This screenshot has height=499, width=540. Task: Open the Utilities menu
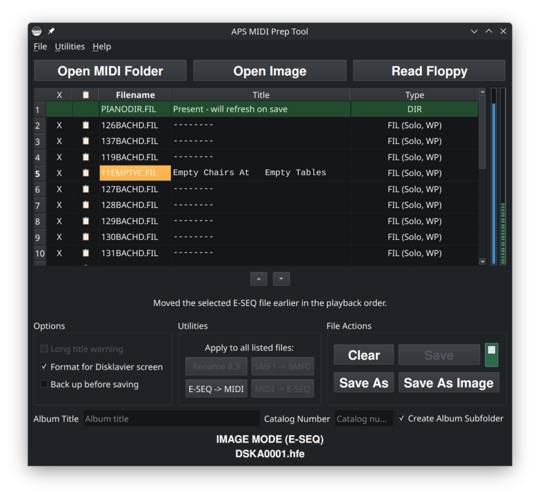pyautogui.click(x=70, y=46)
